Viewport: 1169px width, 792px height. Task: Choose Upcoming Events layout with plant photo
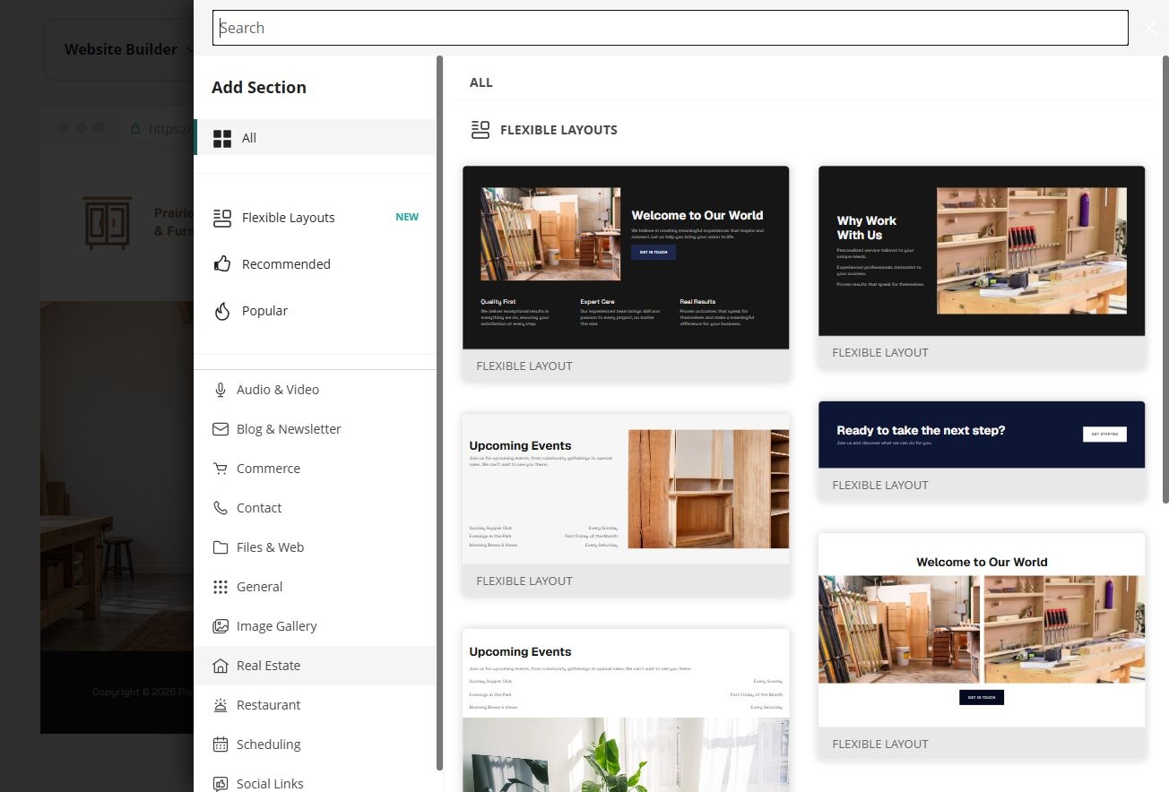(x=626, y=710)
